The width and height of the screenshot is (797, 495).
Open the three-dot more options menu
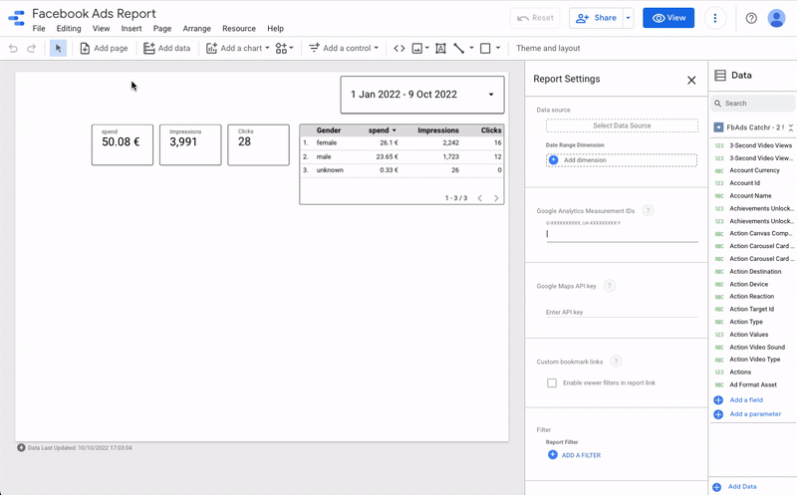[714, 18]
